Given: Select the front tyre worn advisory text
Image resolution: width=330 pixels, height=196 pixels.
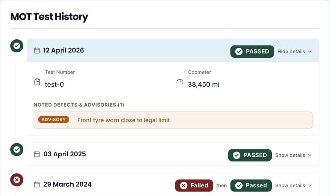Looking at the screenshot, I should click(x=124, y=120).
